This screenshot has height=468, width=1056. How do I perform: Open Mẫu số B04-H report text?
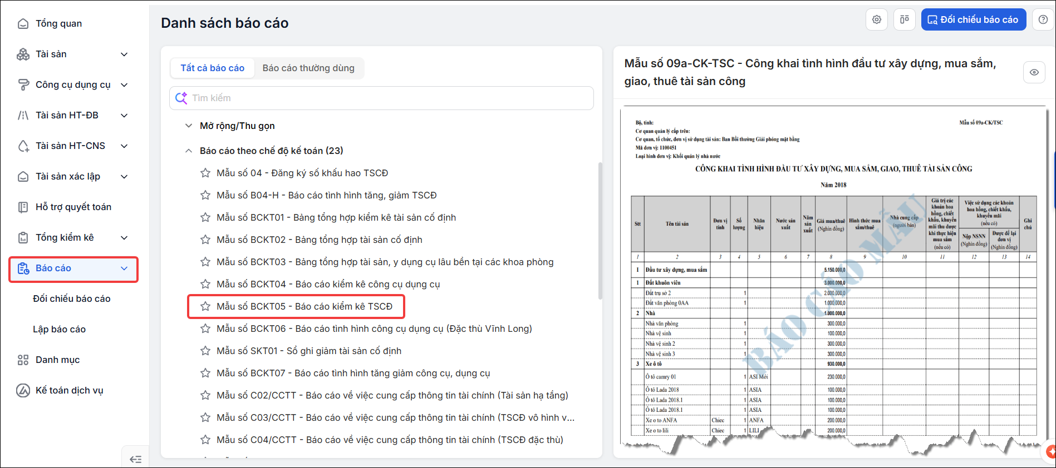point(327,195)
